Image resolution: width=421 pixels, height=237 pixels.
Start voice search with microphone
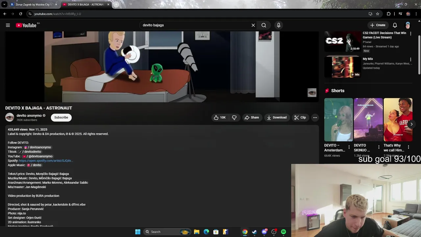tap(279, 25)
